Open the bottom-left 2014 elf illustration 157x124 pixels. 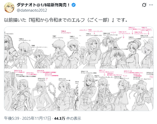[x=41, y=90]
